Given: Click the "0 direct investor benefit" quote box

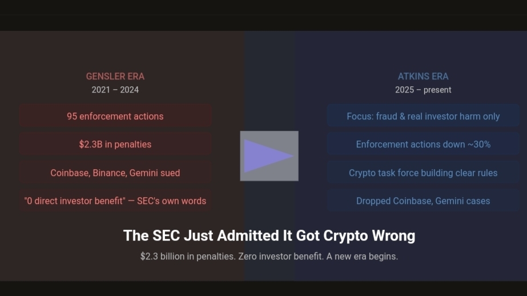Looking at the screenshot, I should click(115, 201).
